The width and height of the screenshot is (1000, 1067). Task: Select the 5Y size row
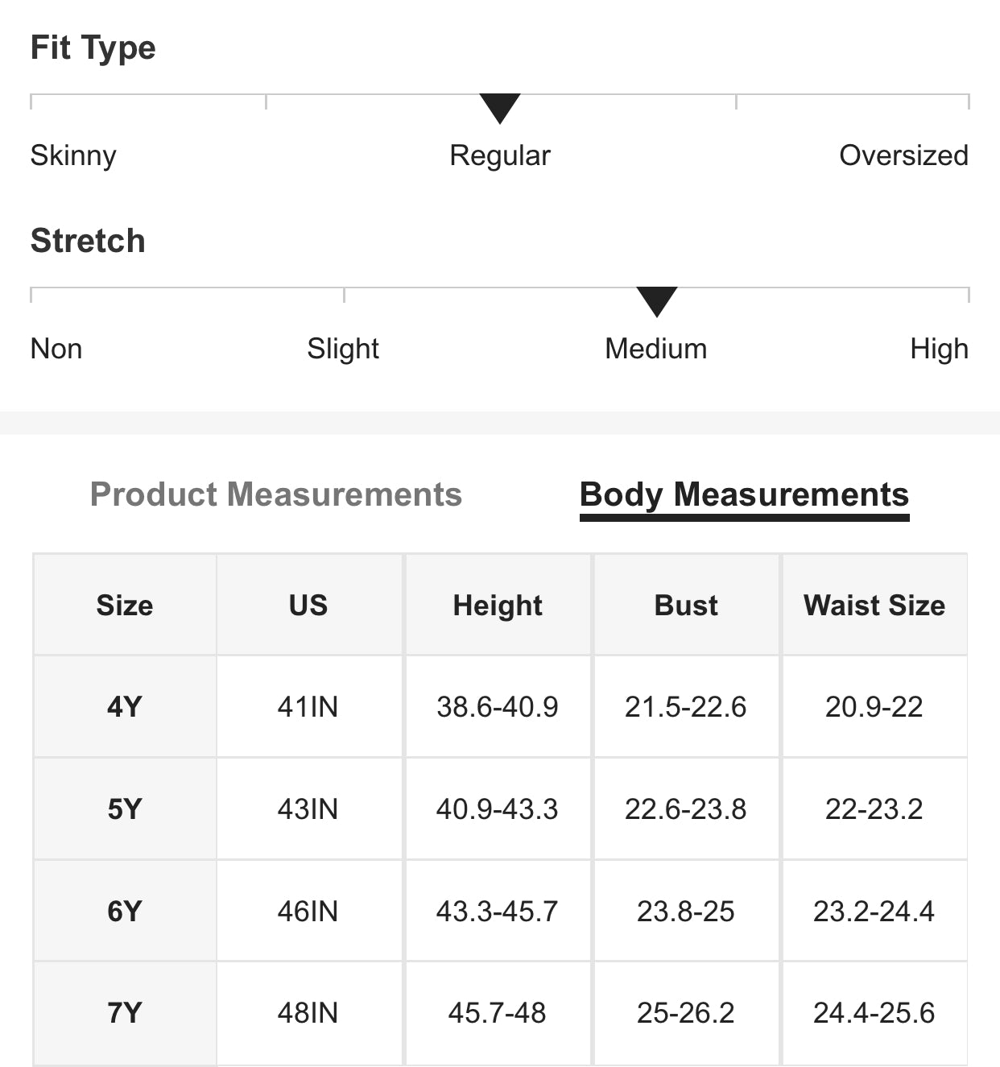(125, 809)
